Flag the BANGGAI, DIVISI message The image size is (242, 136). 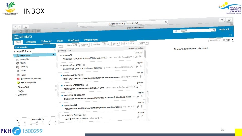(x=141, y=66)
